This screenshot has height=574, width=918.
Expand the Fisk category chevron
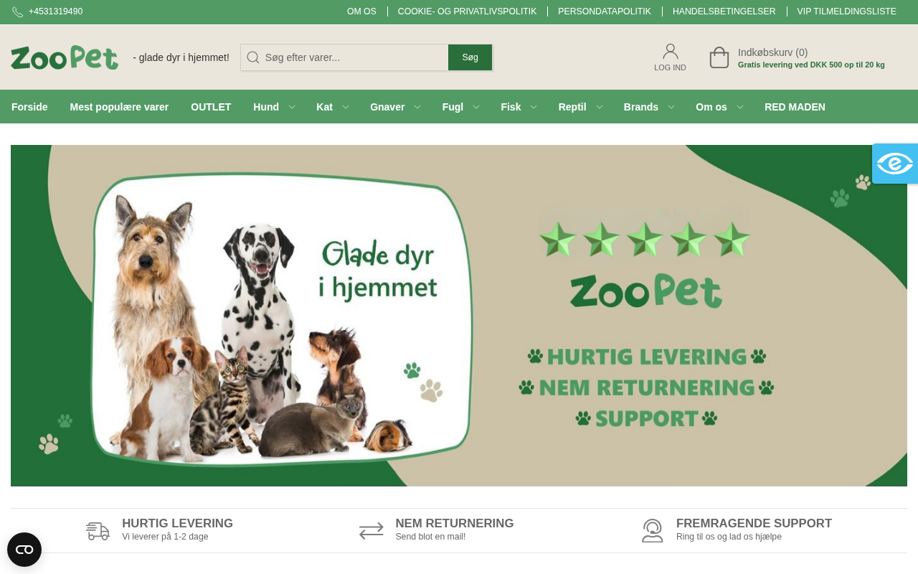[x=534, y=107]
